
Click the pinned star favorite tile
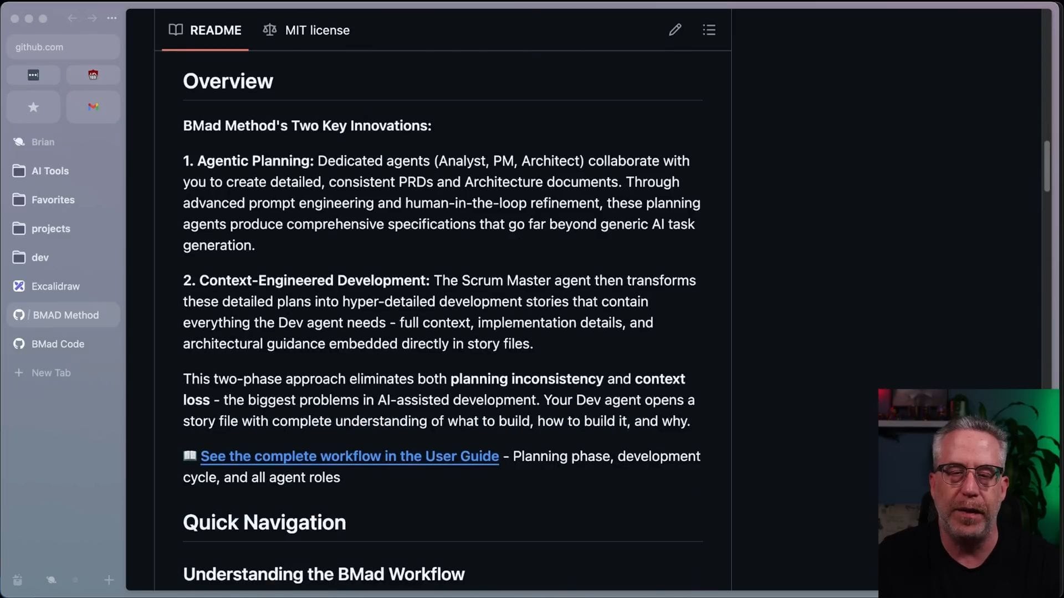pyautogui.click(x=33, y=107)
